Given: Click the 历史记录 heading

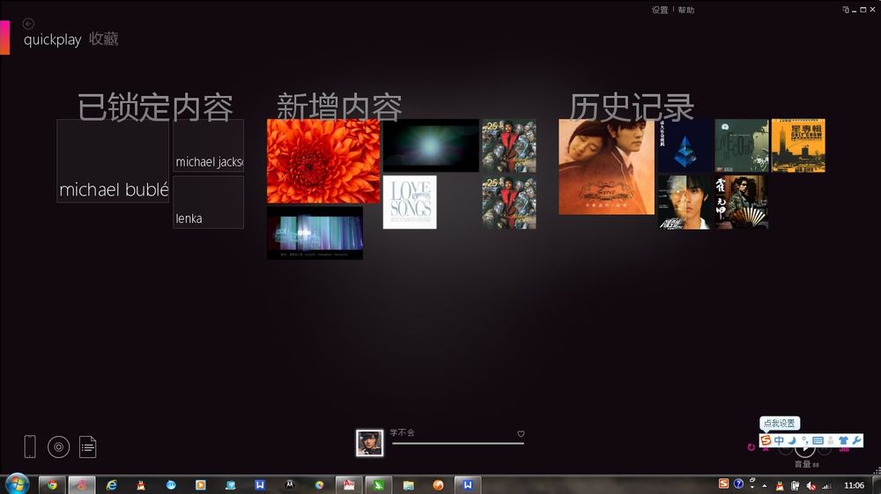Looking at the screenshot, I should tap(632, 107).
